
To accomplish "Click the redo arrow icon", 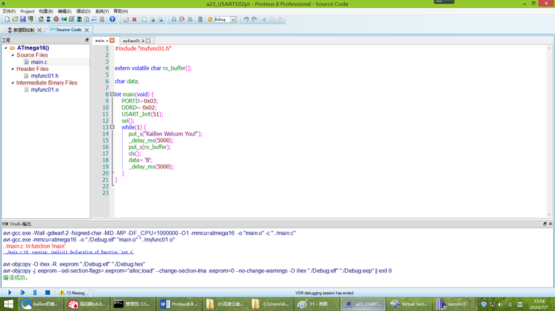I will pyautogui.click(x=255, y=20).
